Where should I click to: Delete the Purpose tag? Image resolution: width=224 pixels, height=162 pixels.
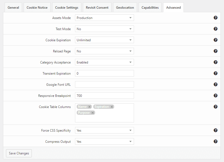pyautogui.click(x=93, y=113)
